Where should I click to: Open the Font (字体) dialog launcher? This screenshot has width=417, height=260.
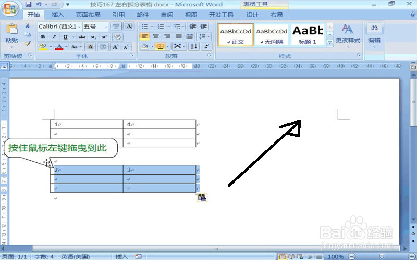131,55
